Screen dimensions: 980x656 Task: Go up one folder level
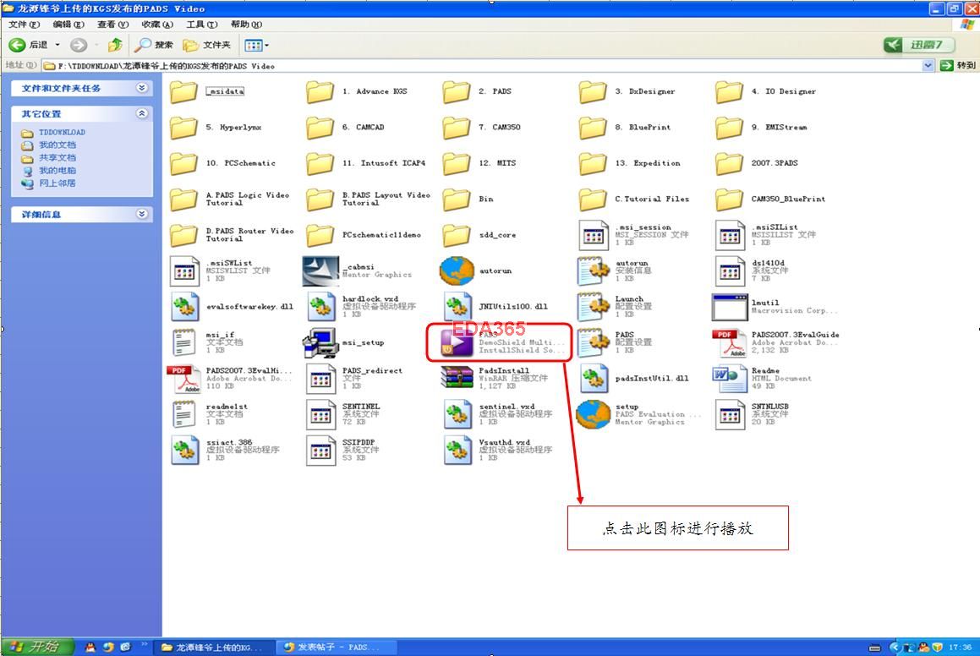point(115,45)
